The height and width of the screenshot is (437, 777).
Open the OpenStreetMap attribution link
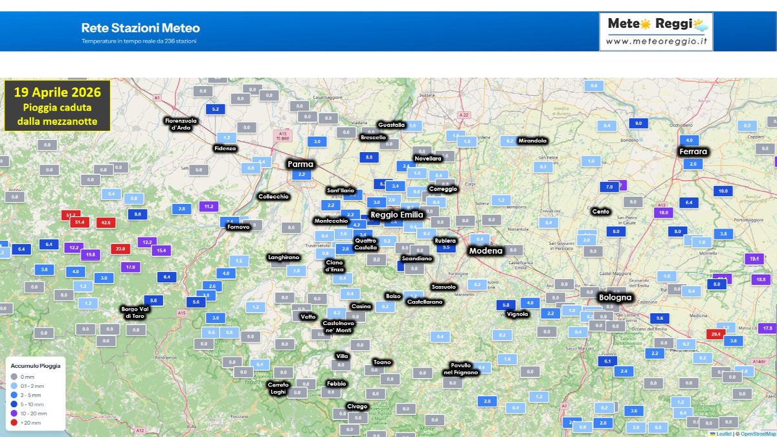[757, 433]
